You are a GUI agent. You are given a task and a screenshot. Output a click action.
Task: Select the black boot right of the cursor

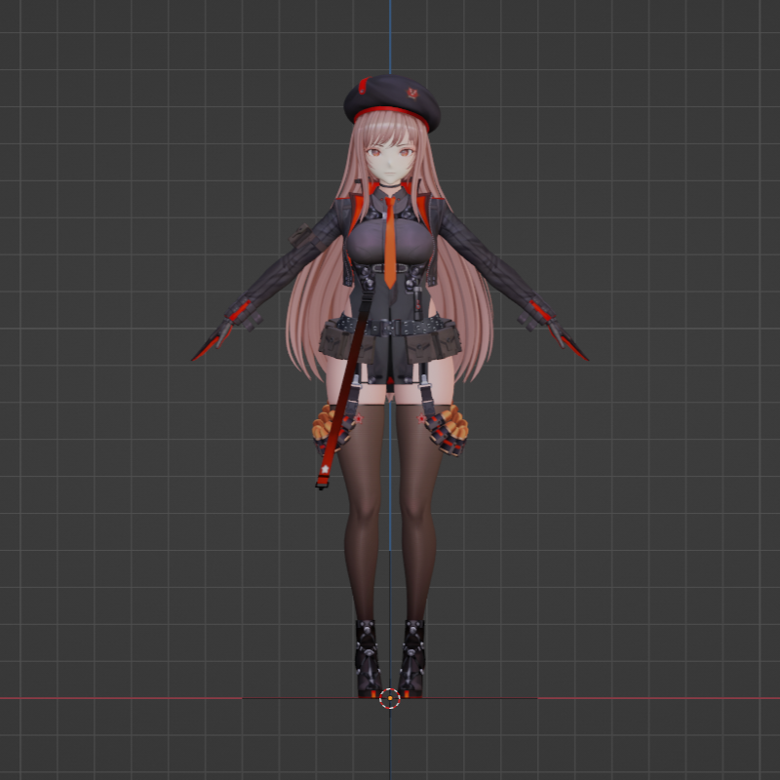coord(412,658)
